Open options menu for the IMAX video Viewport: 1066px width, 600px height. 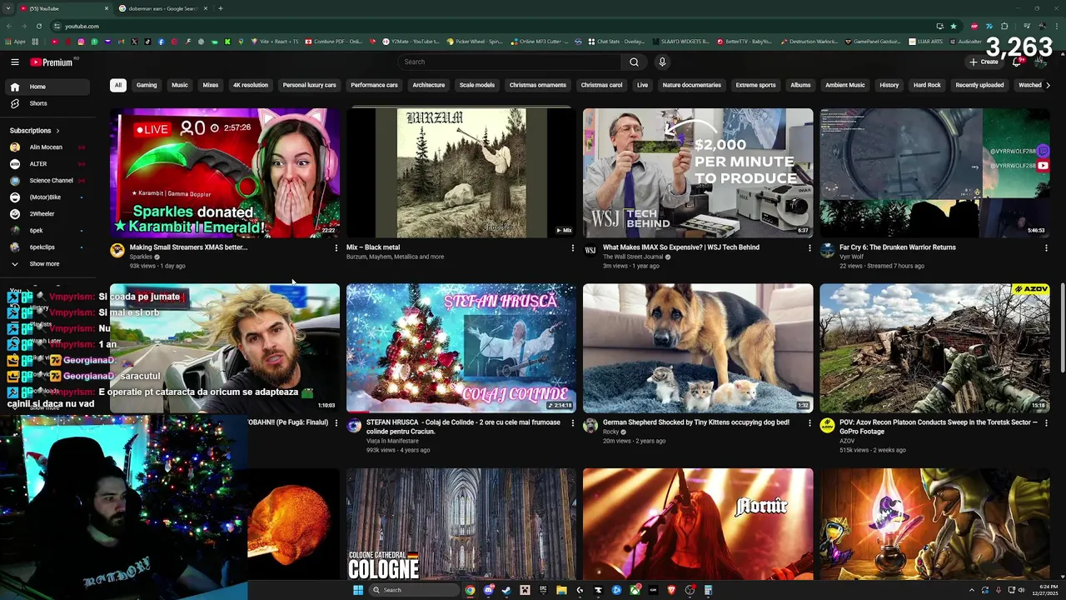(x=809, y=247)
